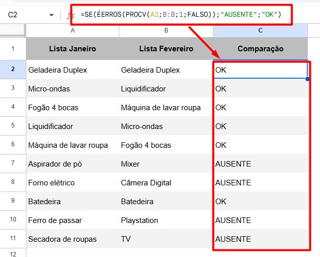Select 'Fogão 4 bocas' in column B
This screenshot has width=320, height=257.
click(x=166, y=145)
